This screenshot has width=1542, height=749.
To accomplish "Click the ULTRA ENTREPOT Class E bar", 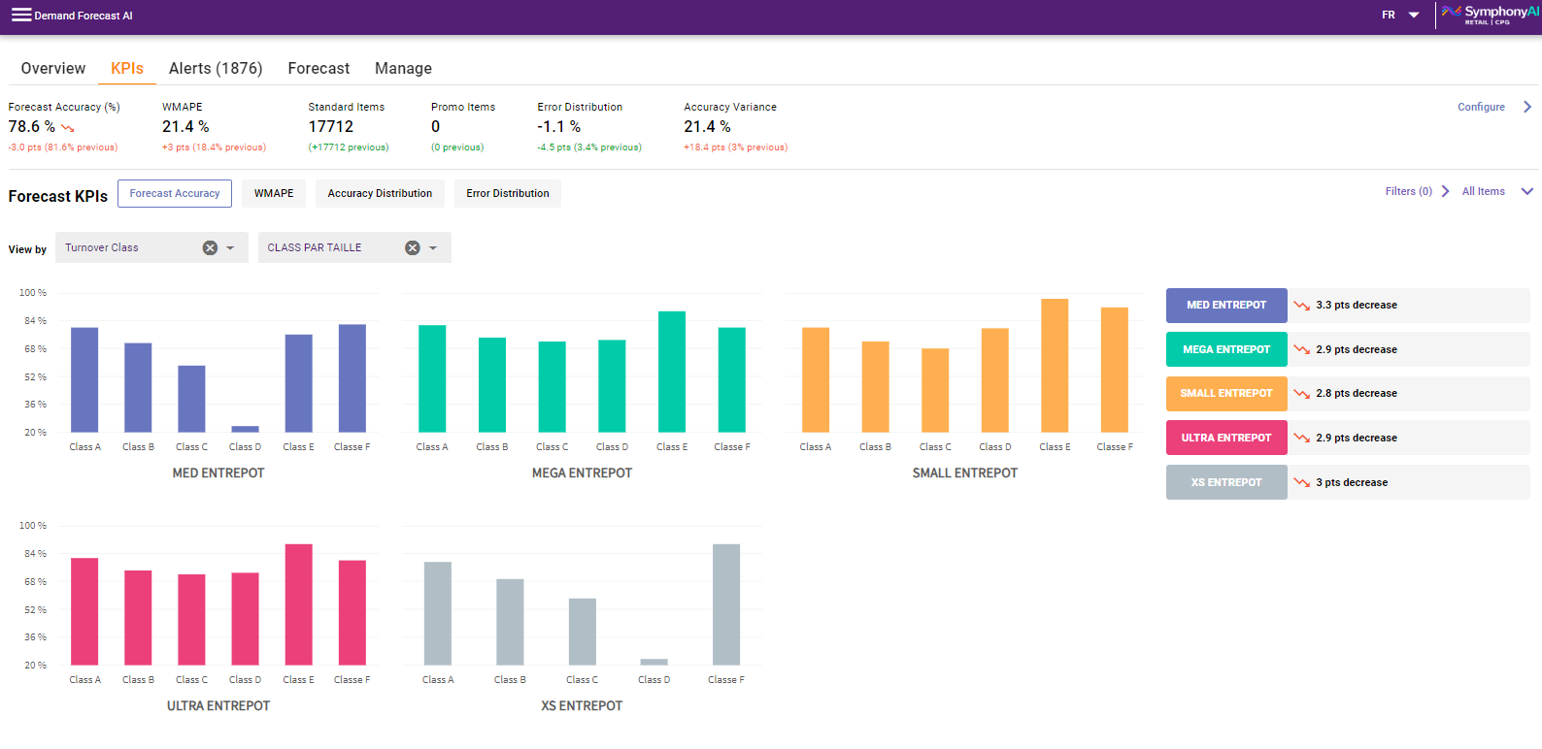I will [x=299, y=604].
